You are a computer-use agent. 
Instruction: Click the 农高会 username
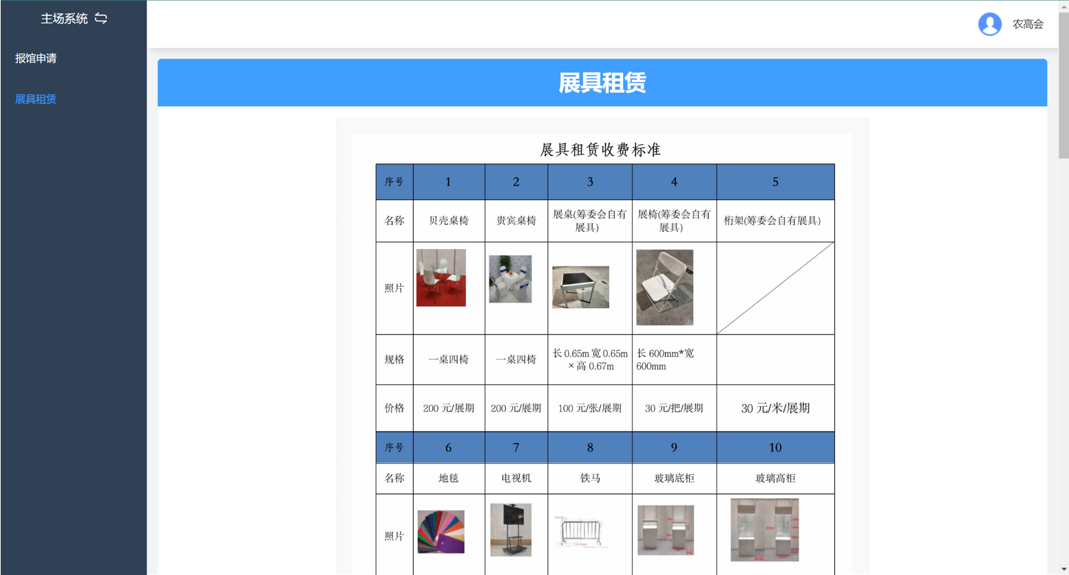pyautogui.click(x=1028, y=24)
